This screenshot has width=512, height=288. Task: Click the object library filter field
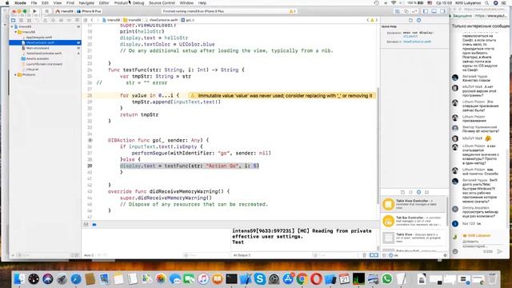[416, 255]
